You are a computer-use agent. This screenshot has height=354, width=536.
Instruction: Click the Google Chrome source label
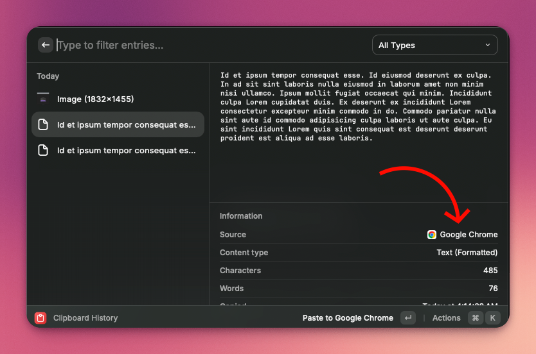[x=469, y=235]
